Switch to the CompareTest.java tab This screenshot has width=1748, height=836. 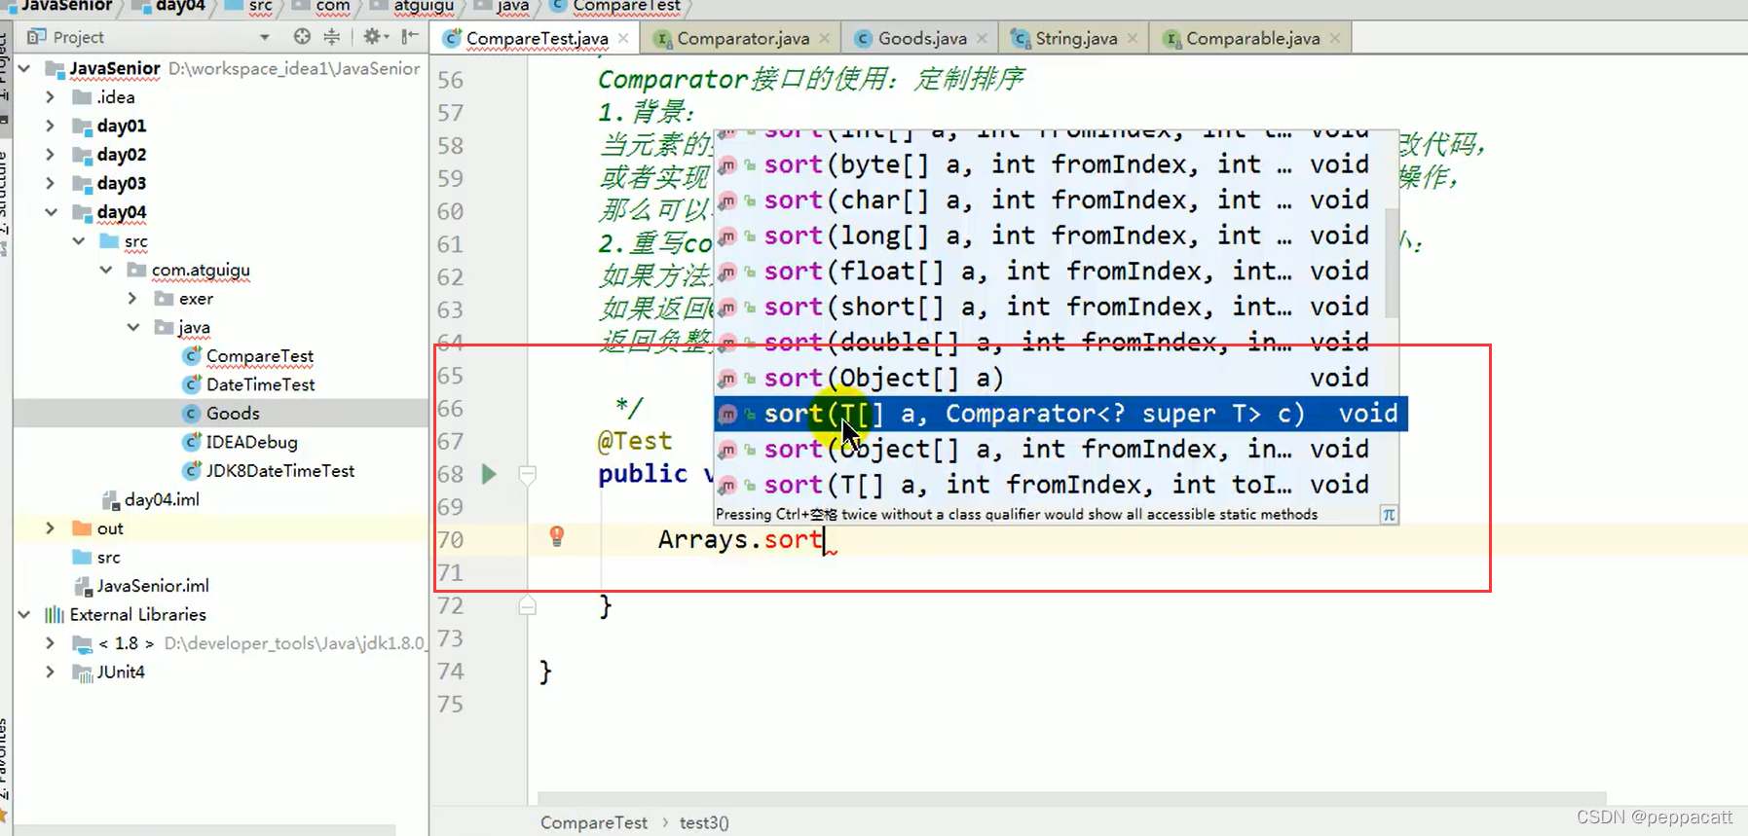(537, 38)
